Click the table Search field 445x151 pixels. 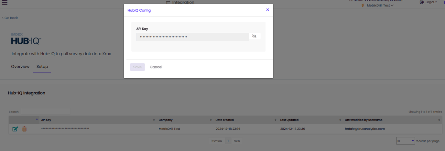(45, 112)
